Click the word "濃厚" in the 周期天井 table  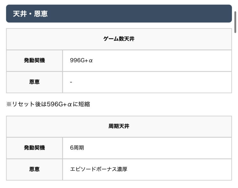pos(122,169)
